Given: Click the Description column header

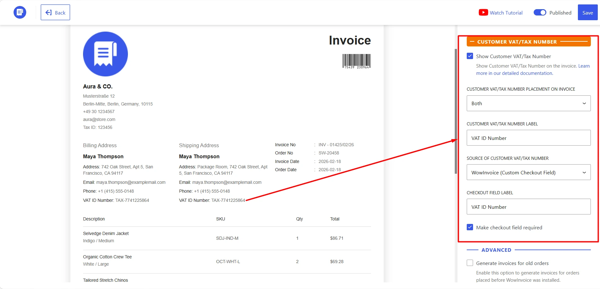Looking at the screenshot, I should (x=94, y=219).
